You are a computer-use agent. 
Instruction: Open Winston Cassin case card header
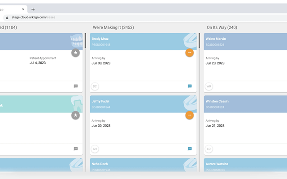tap(245, 104)
